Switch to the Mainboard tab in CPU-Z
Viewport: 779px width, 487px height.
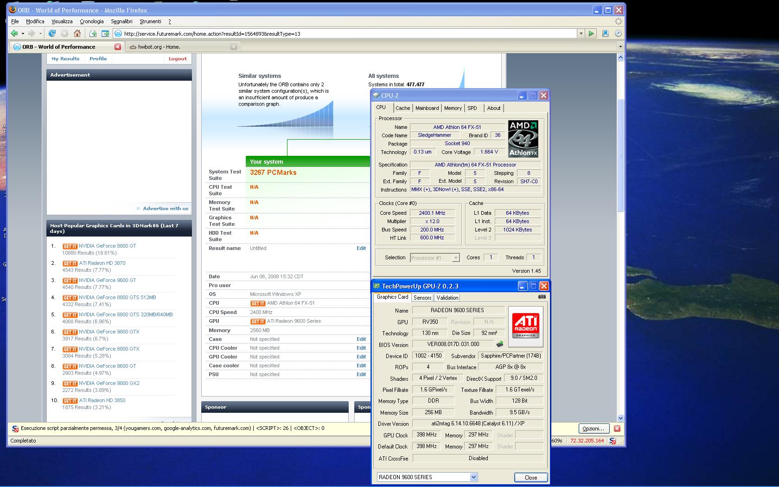427,108
